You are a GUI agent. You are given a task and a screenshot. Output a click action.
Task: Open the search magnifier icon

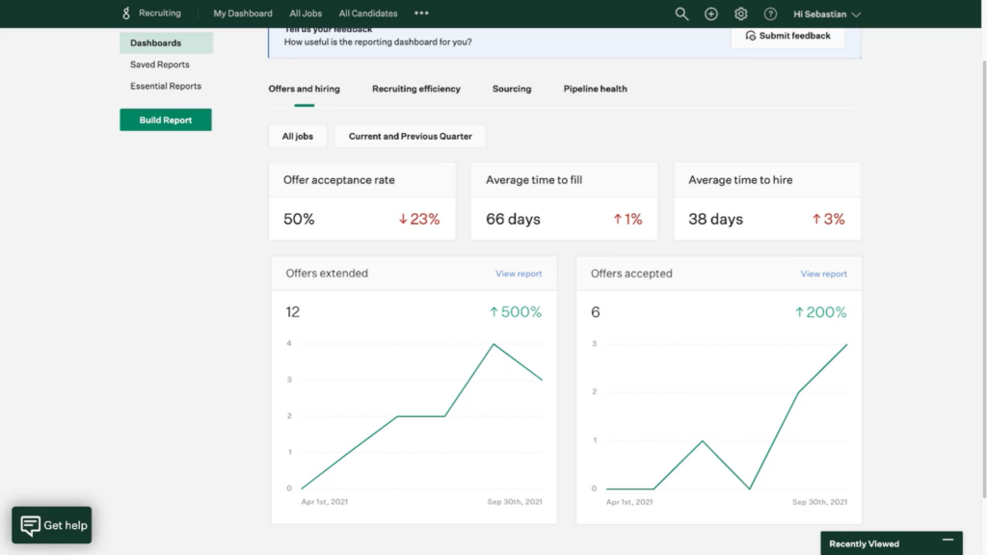click(x=681, y=13)
